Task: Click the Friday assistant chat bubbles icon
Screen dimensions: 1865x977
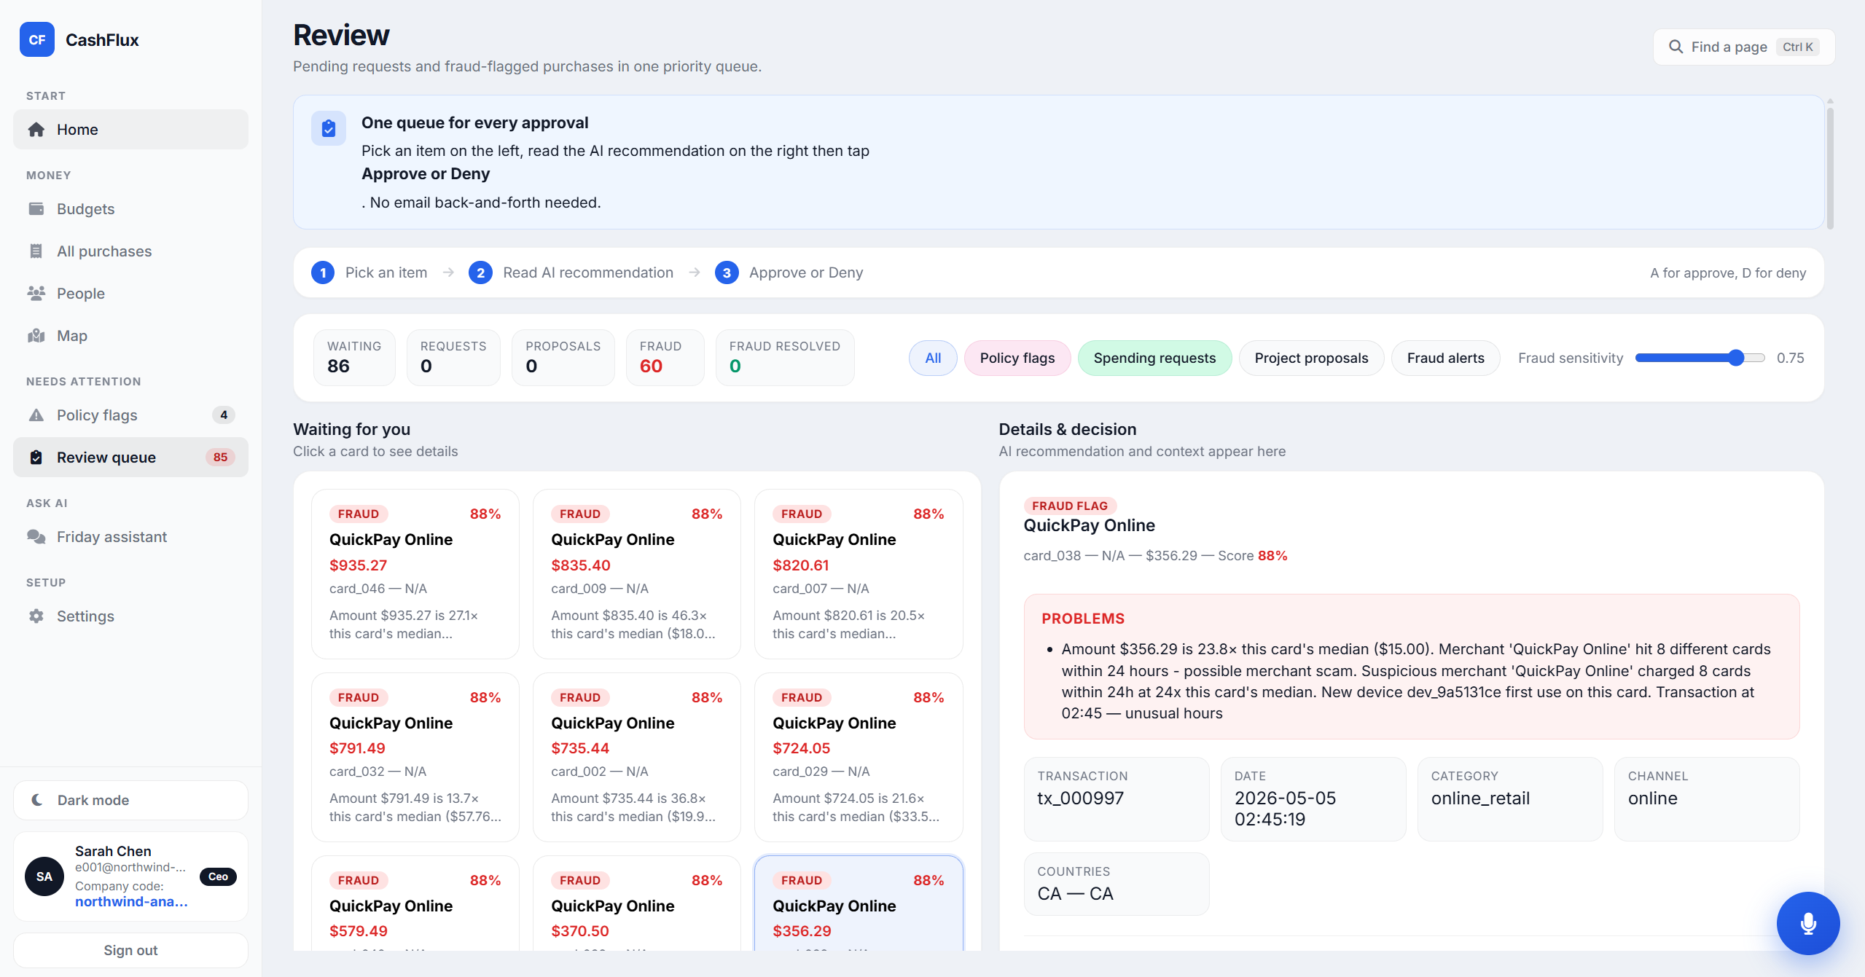Action: point(36,537)
